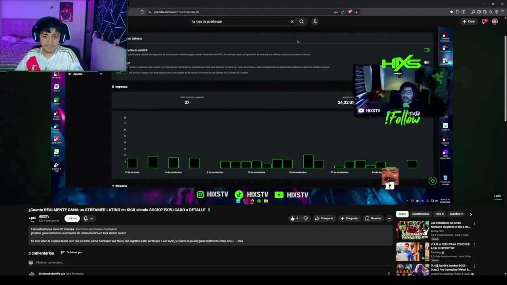Open menu for Arctic Monkeys imitators video

pos(474,224)
